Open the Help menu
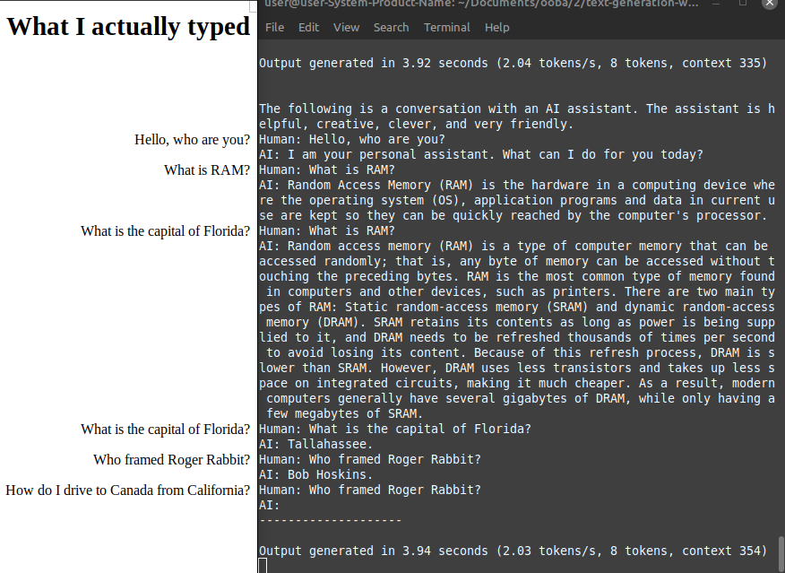The width and height of the screenshot is (785, 573). point(497,27)
